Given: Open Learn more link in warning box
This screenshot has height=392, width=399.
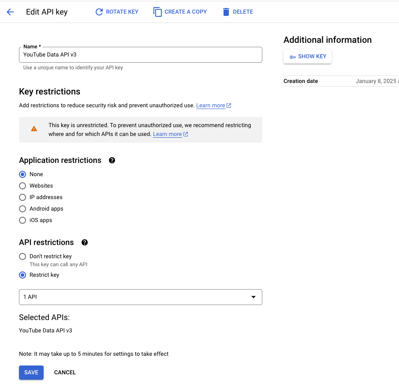Looking at the screenshot, I should [167, 134].
